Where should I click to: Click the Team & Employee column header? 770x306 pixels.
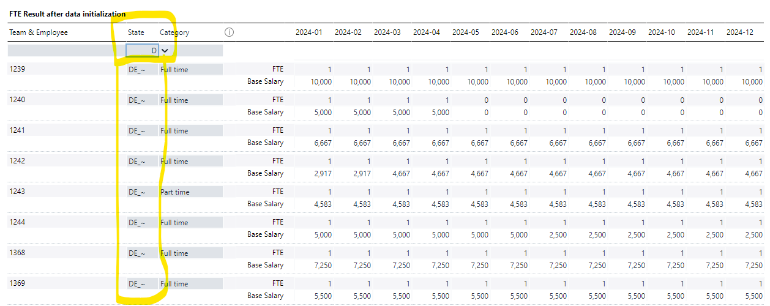pos(38,32)
